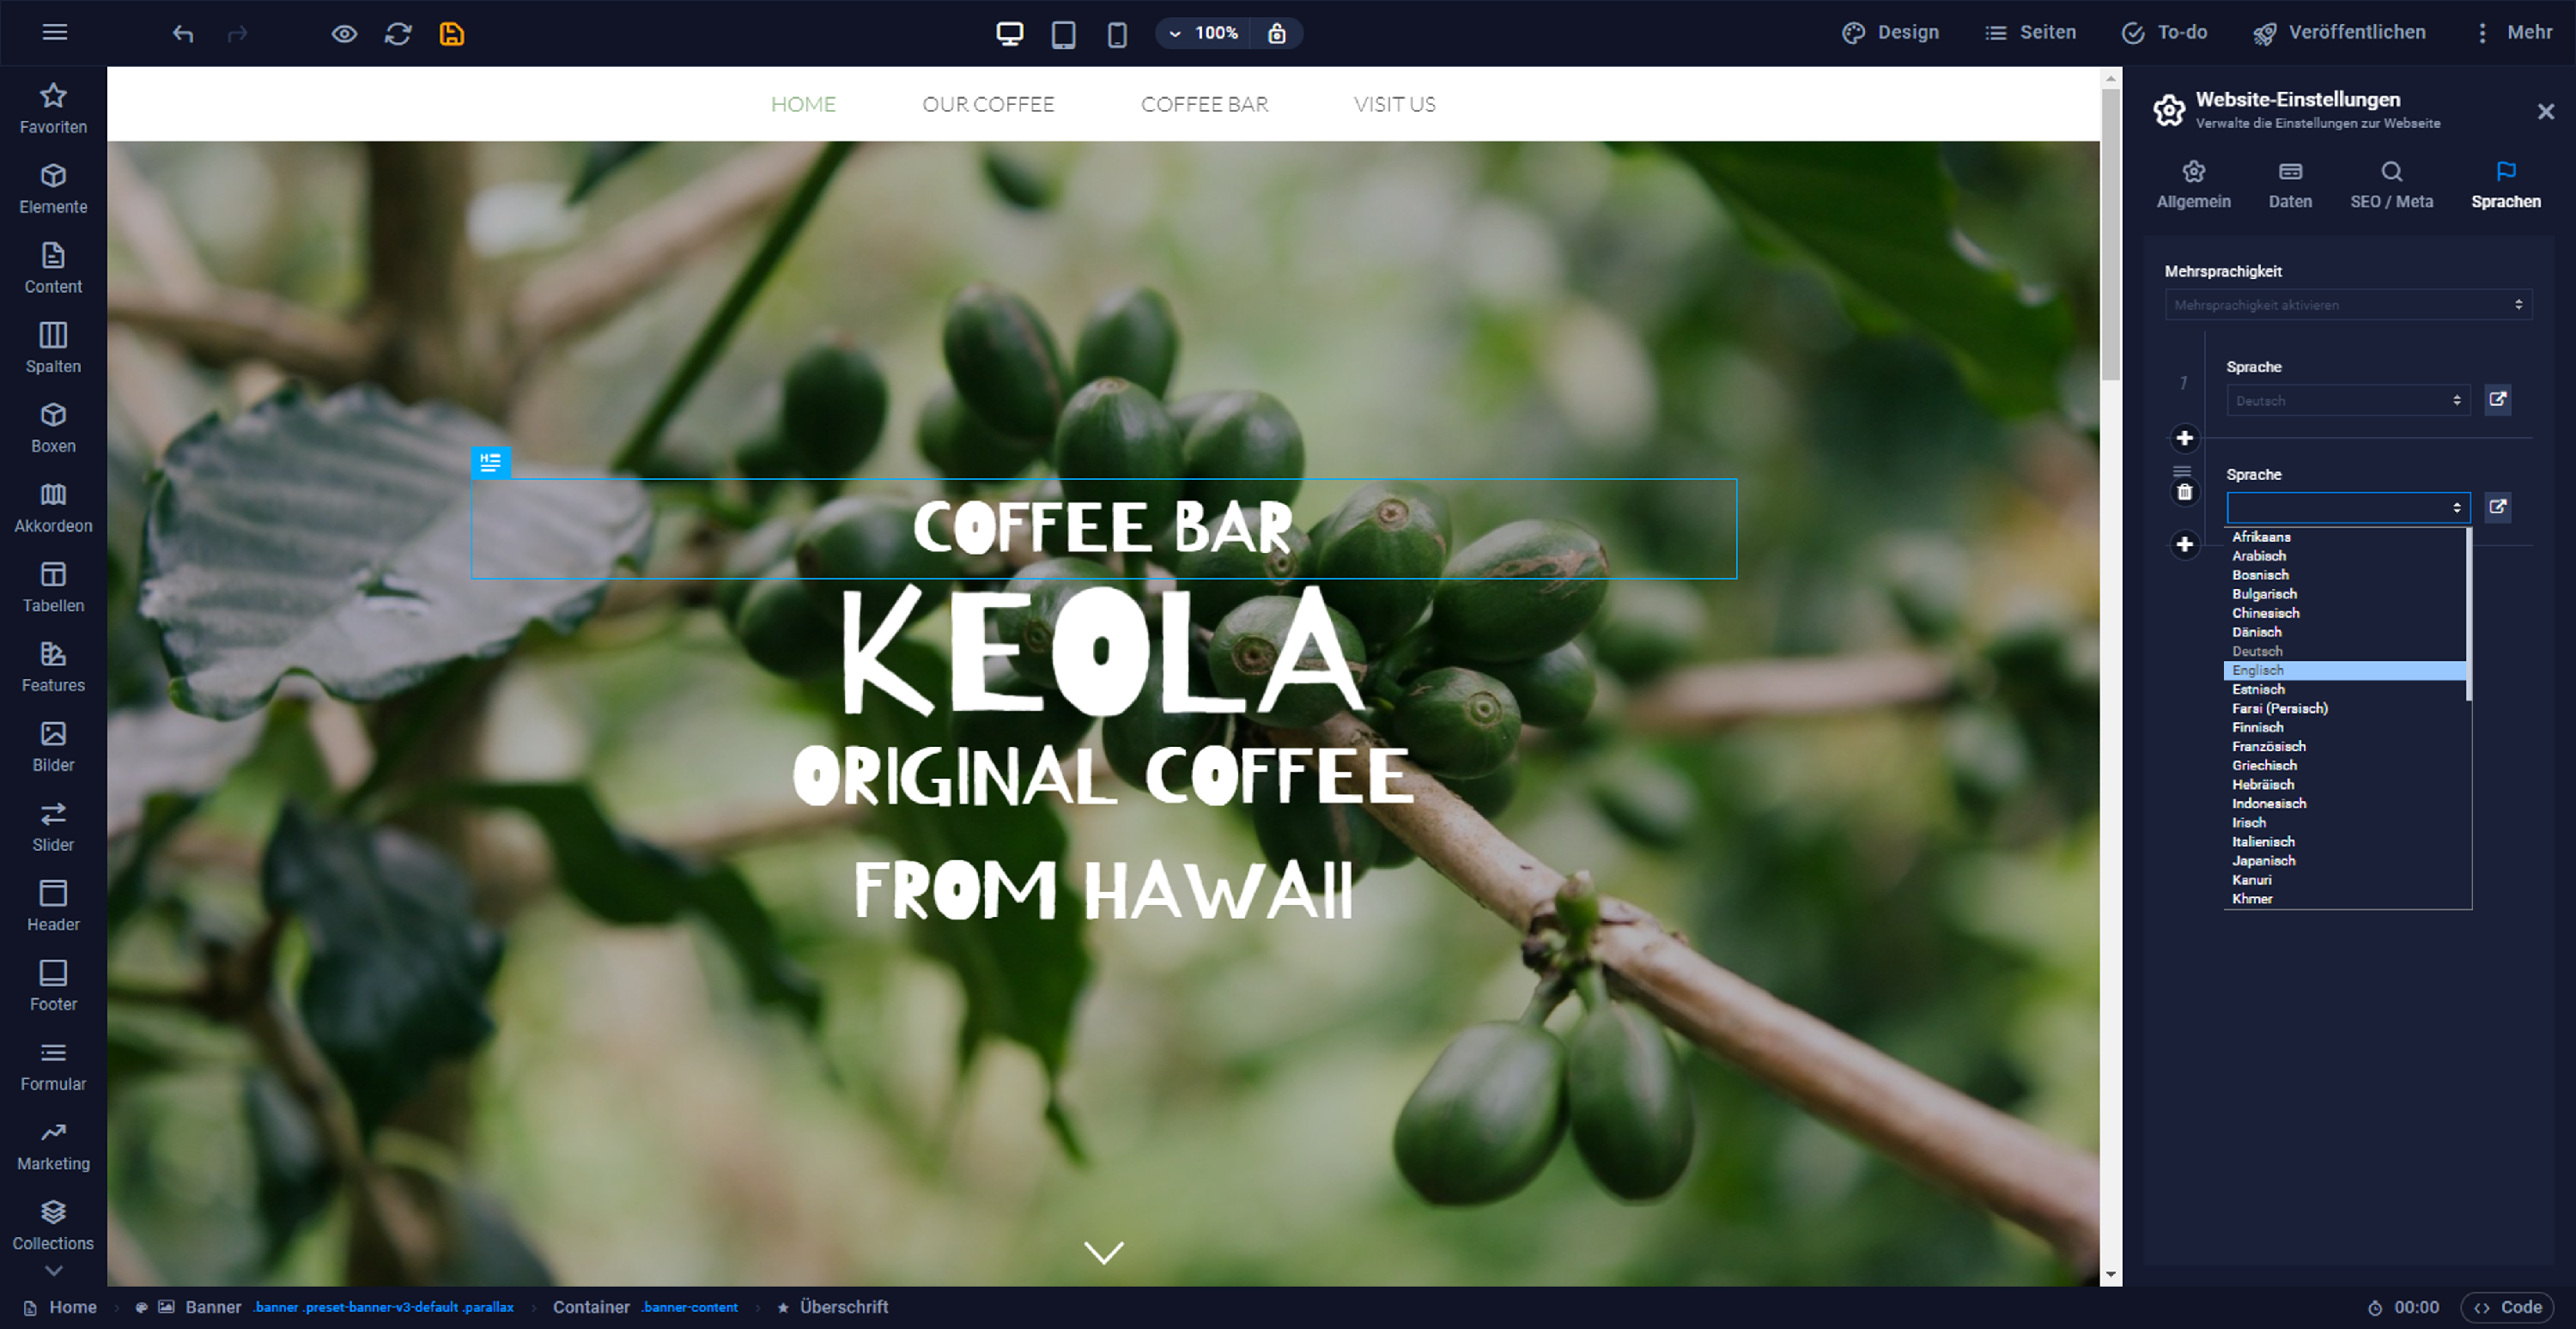Toggle the lock icon next to the zoom level

1277,33
